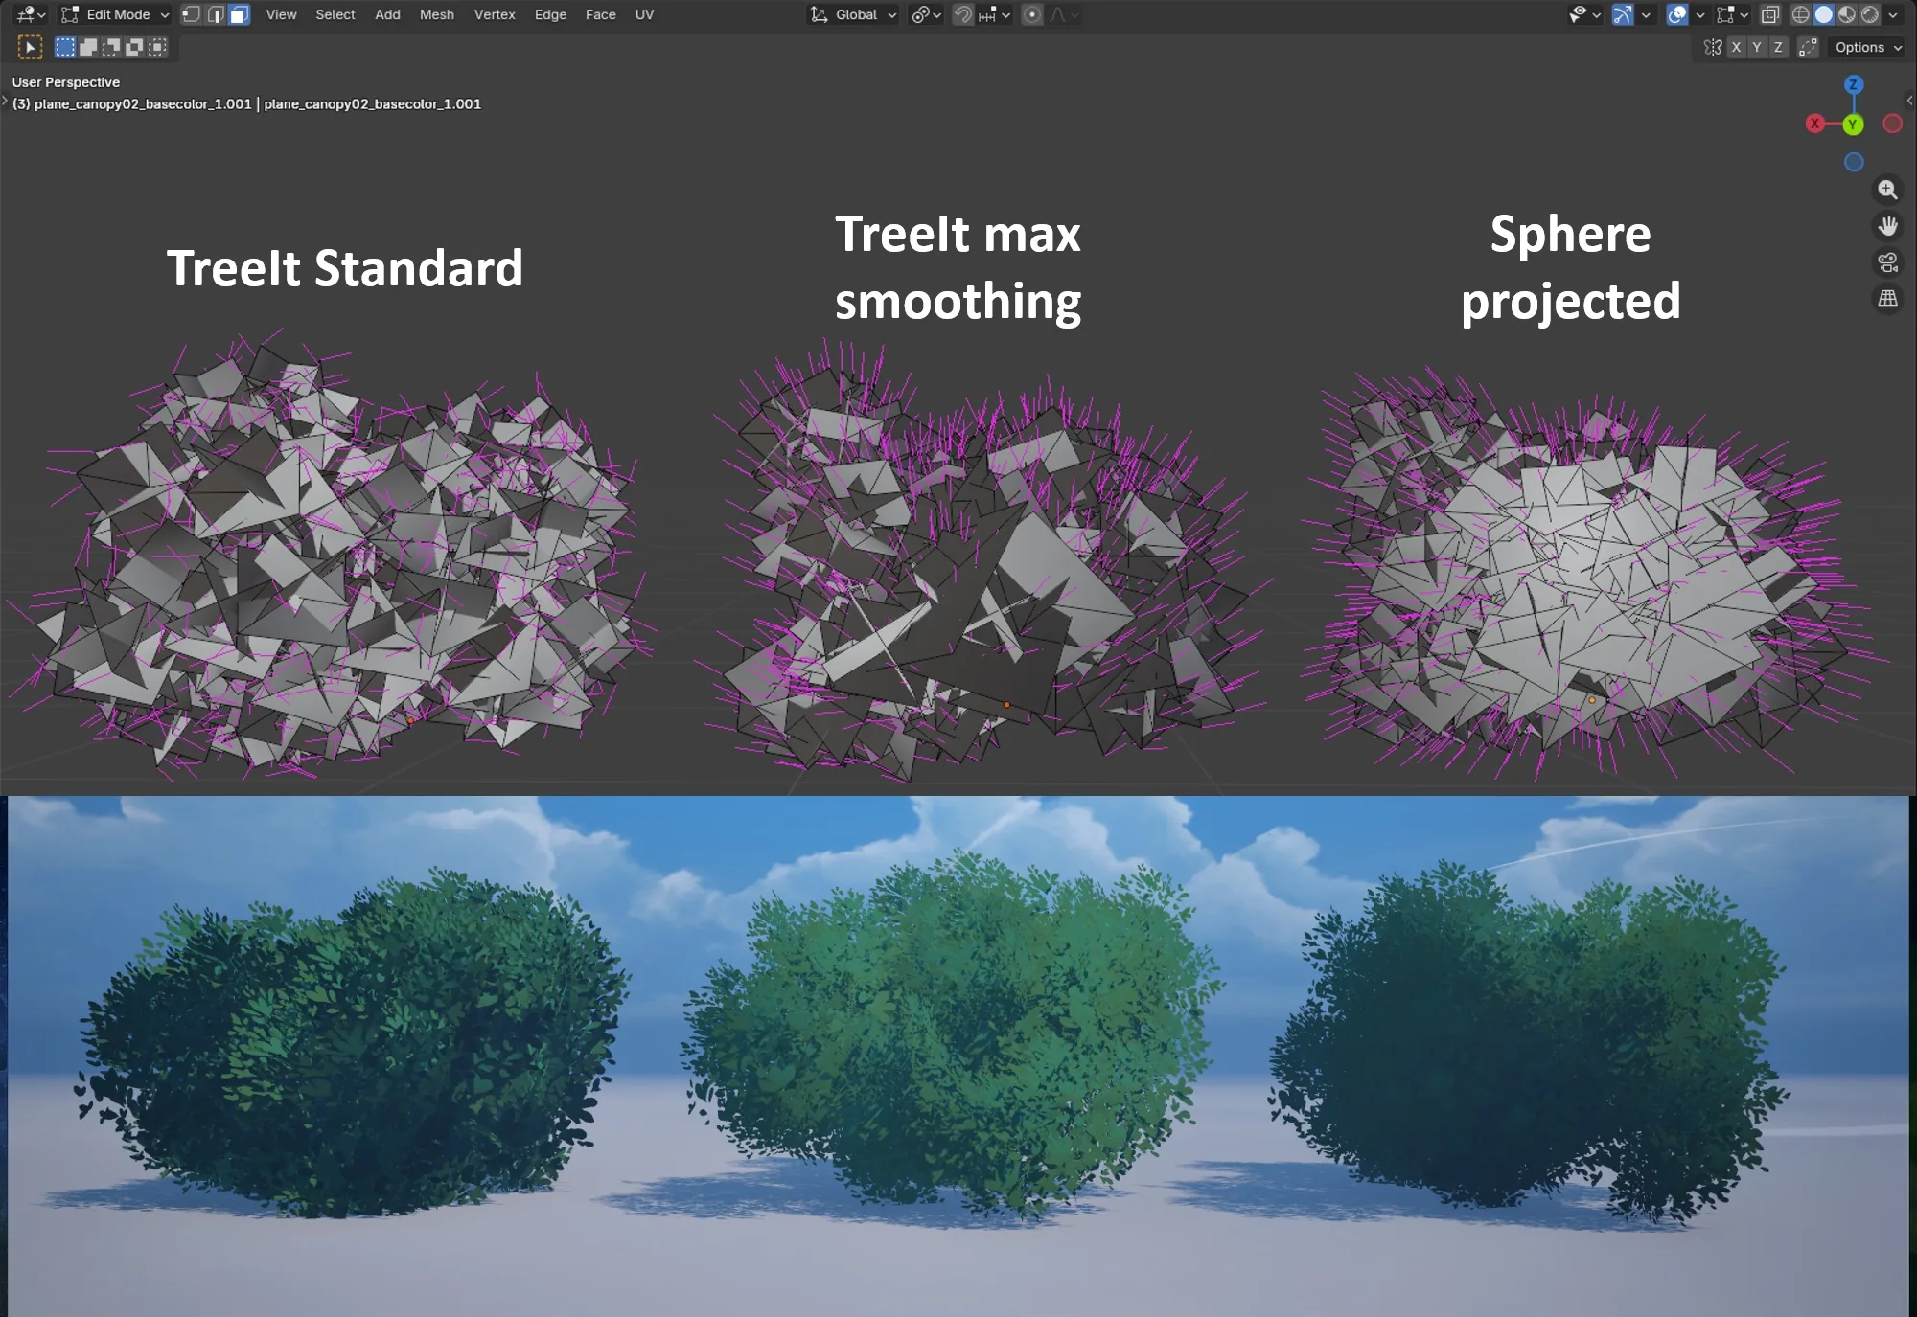The image size is (1917, 1317).
Task: Toggle the viewport gizmos
Action: (x=1622, y=14)
